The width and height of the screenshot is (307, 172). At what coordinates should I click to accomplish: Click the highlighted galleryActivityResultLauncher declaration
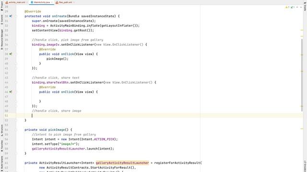[x=122, y=163]
